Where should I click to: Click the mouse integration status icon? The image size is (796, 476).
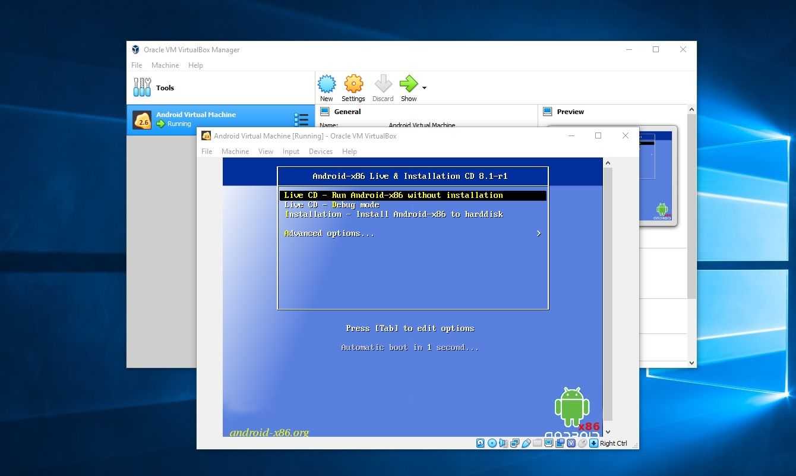[583, 443]
